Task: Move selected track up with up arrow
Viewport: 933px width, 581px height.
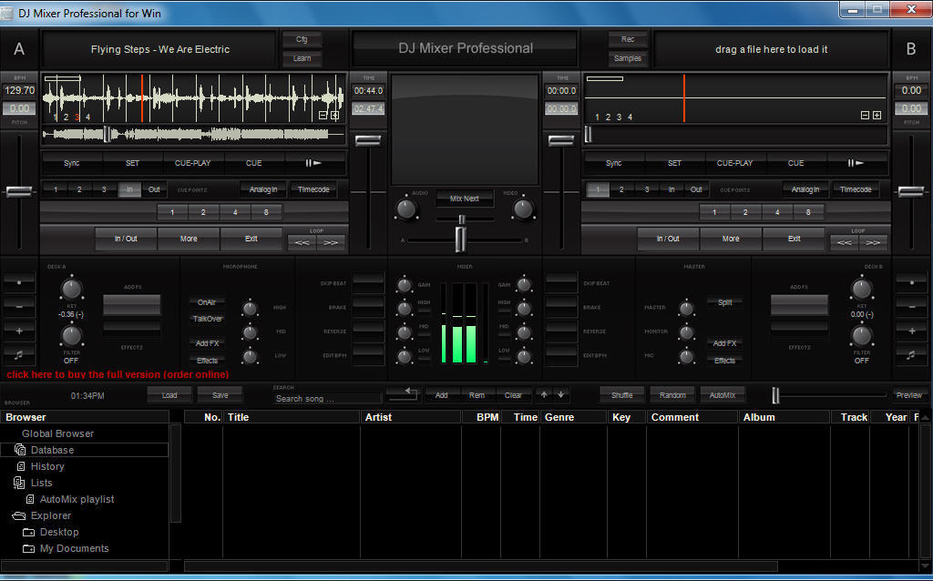Action: (544, 394)
